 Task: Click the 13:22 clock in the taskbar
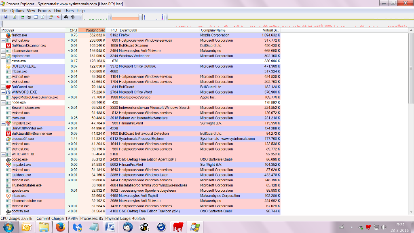399,225
